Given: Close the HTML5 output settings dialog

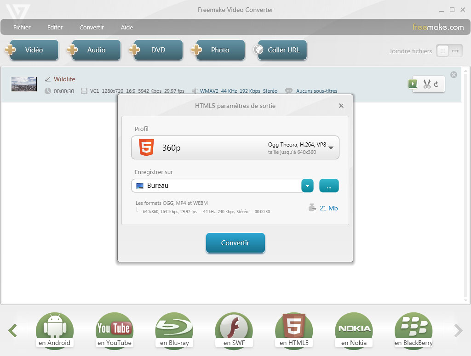Looking at the screenshot, I should [341, 106].
